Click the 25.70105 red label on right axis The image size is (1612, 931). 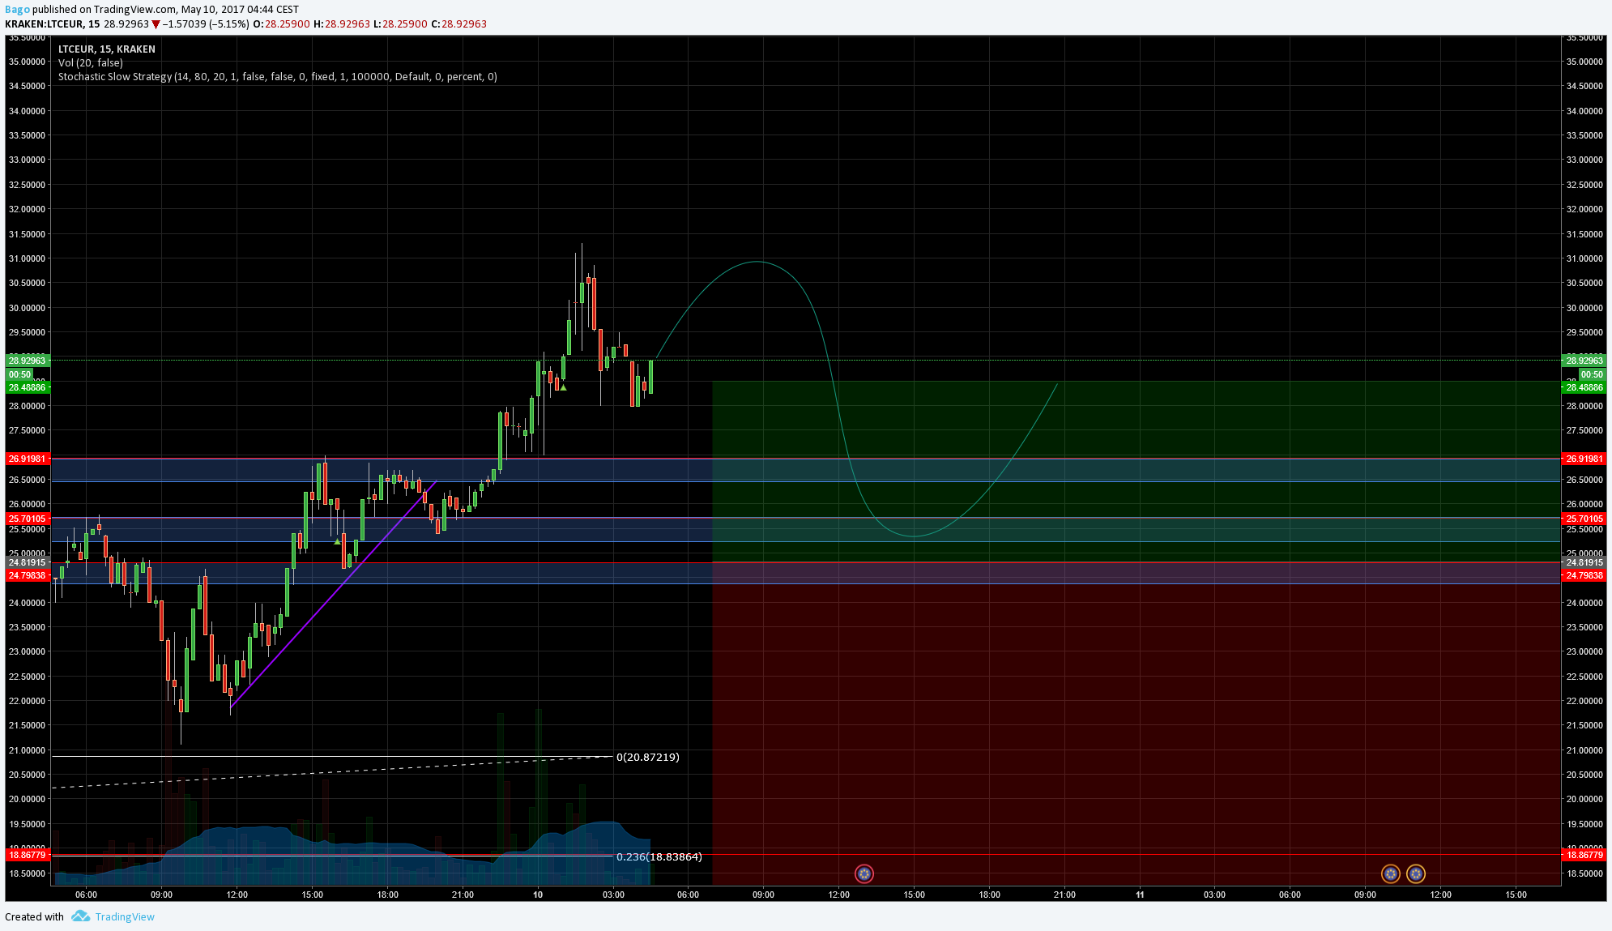pyautogui.click(x=1584, y=519)
